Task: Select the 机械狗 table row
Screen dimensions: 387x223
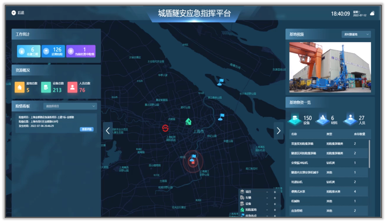Action: pyautogui.click(x=328, y=201)
